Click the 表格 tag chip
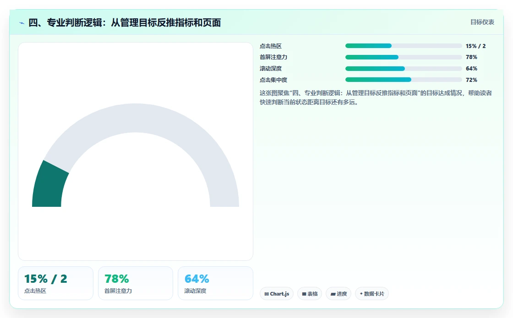The image size is (513, 318). click(310, 293)
